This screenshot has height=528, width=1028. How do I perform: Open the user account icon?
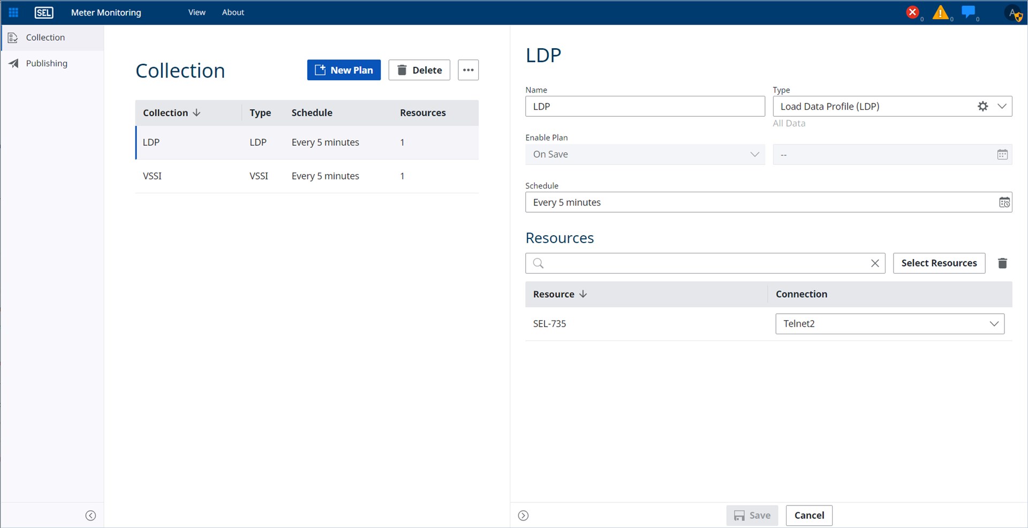(1014, 13)
